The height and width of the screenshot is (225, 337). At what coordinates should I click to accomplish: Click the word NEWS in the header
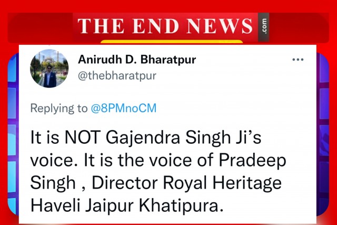tap(220, 26)
